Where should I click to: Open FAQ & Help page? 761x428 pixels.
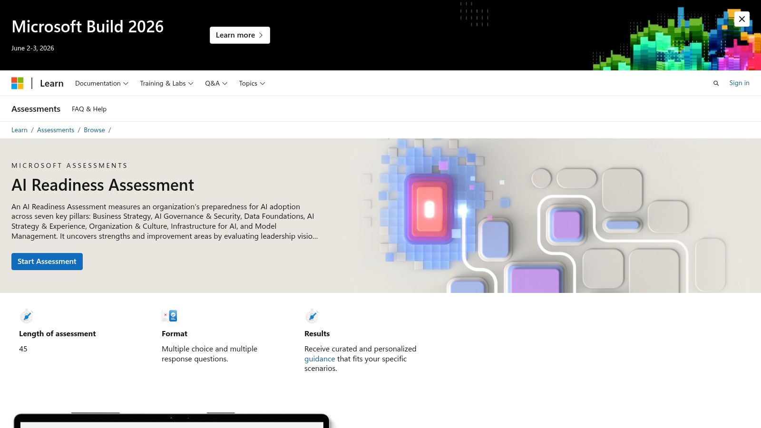tap(89, 109)
